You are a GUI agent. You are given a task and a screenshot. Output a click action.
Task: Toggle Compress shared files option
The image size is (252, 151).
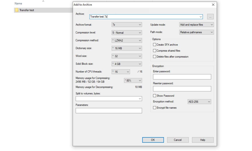(x=155, y=51)
